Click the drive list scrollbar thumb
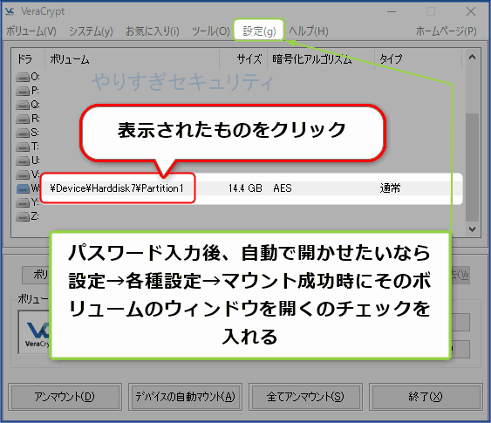Image resolution: width=491 pixels, height=423 pixels. pos(472,167)
